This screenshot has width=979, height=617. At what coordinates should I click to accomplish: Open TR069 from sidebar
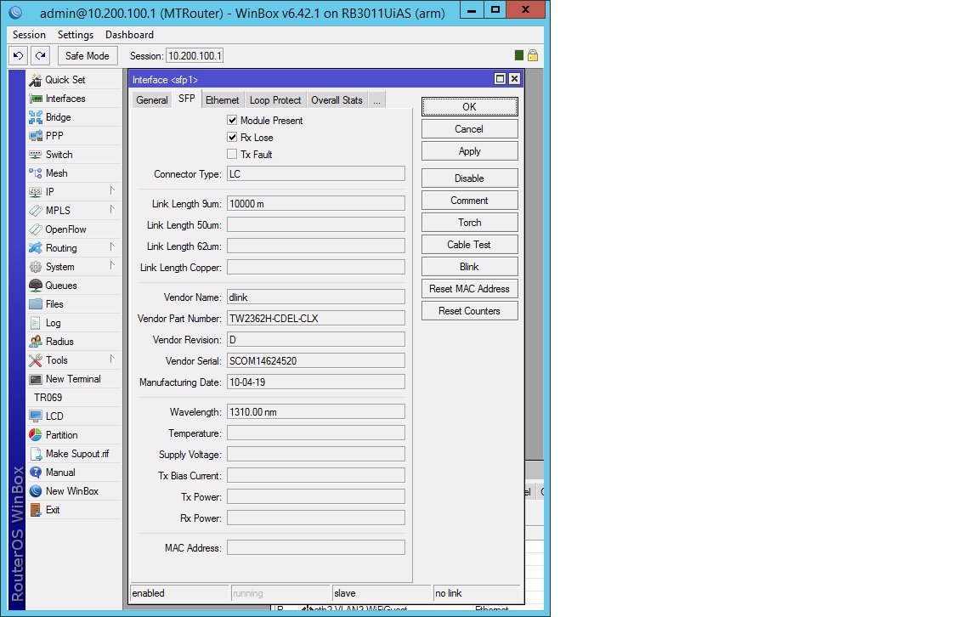pos(48,397)
